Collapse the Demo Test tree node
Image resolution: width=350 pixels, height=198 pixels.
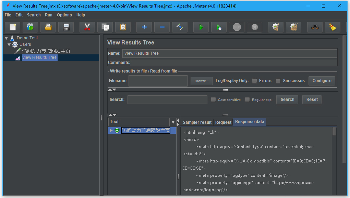[7, 38]
